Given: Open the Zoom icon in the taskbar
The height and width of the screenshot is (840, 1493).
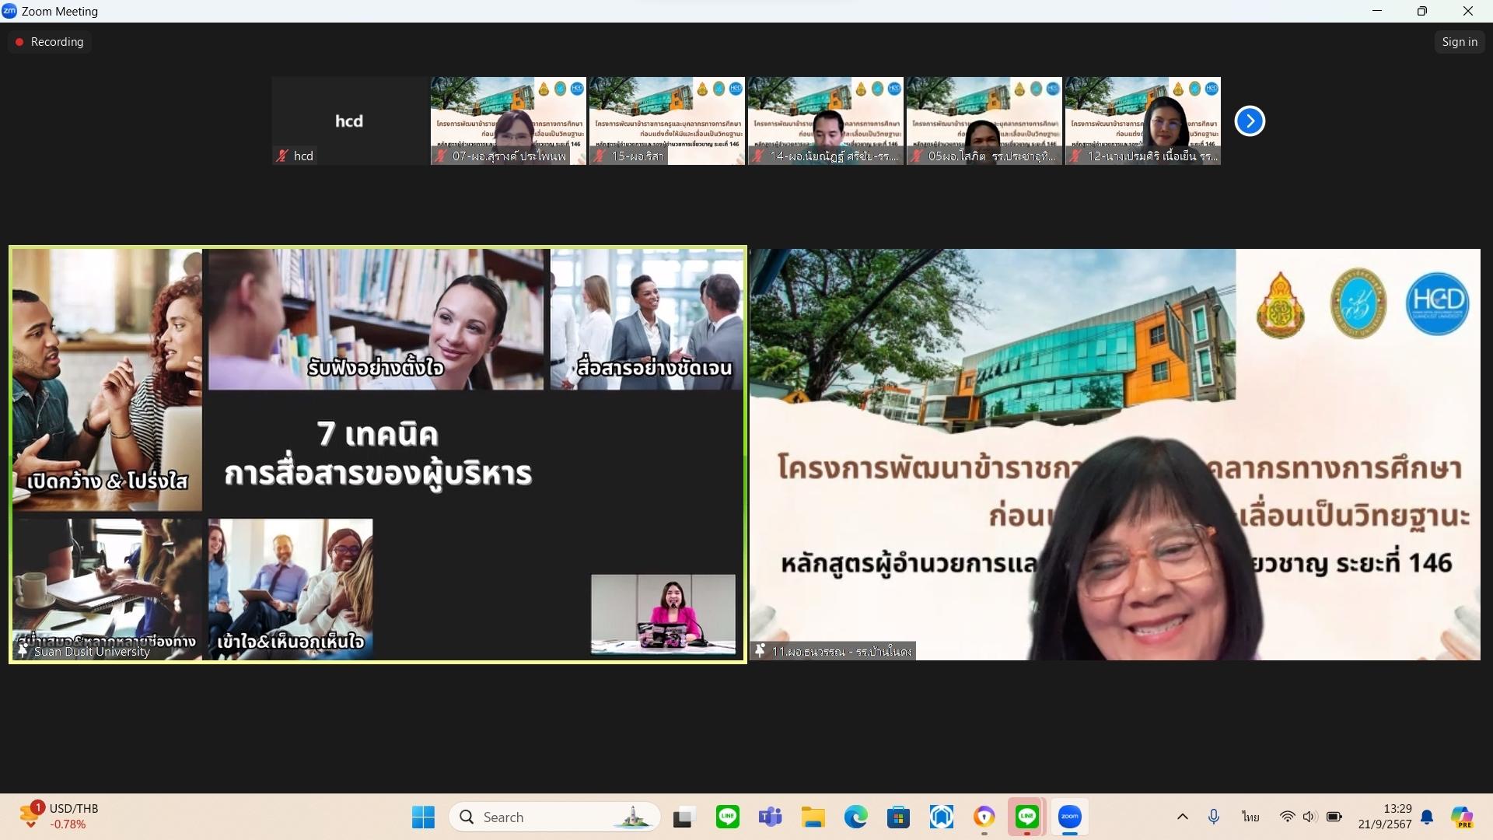Looking at the screenshot, I should (1069, 817).
